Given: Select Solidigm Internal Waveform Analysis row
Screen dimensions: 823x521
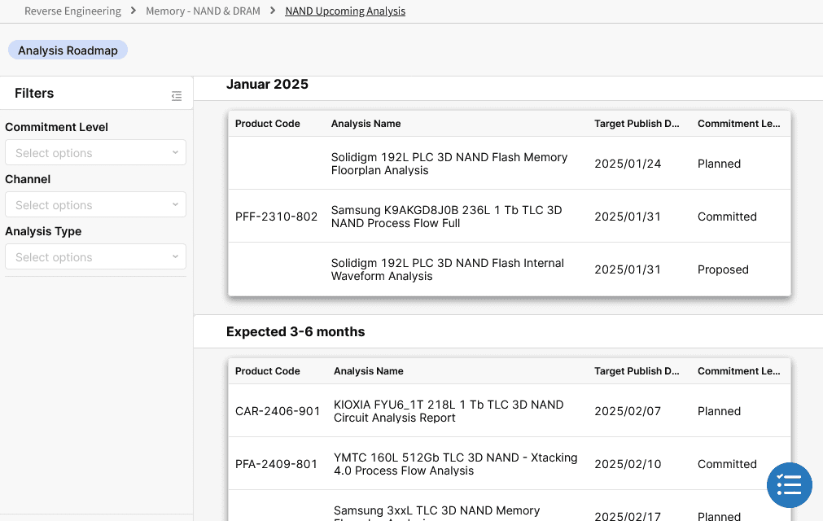Looking at the screenshot, I should (x=447, y=269).
